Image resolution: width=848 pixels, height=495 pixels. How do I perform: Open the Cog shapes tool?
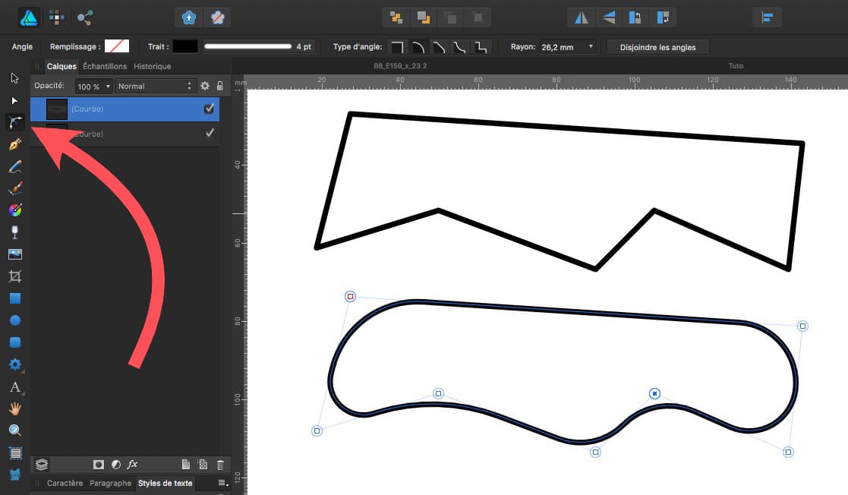pyautogui.click(x=15, y=364)
